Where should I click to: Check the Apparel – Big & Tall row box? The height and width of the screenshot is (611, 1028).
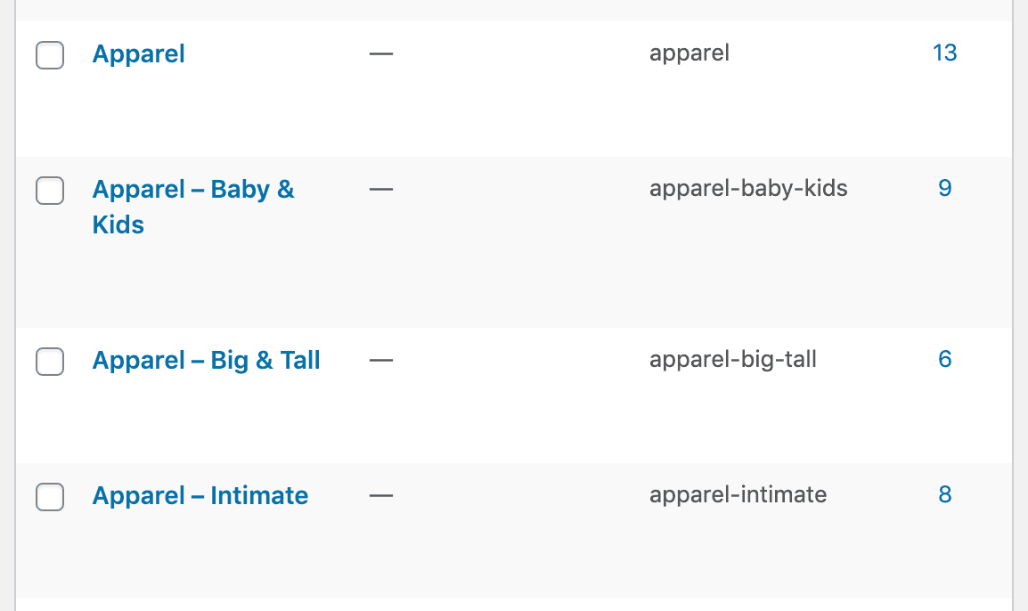coord(50,362)
